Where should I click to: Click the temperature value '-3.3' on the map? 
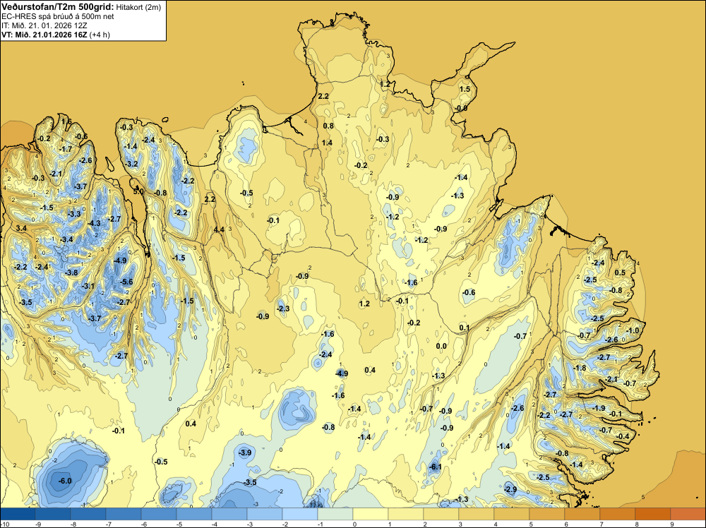74,214
